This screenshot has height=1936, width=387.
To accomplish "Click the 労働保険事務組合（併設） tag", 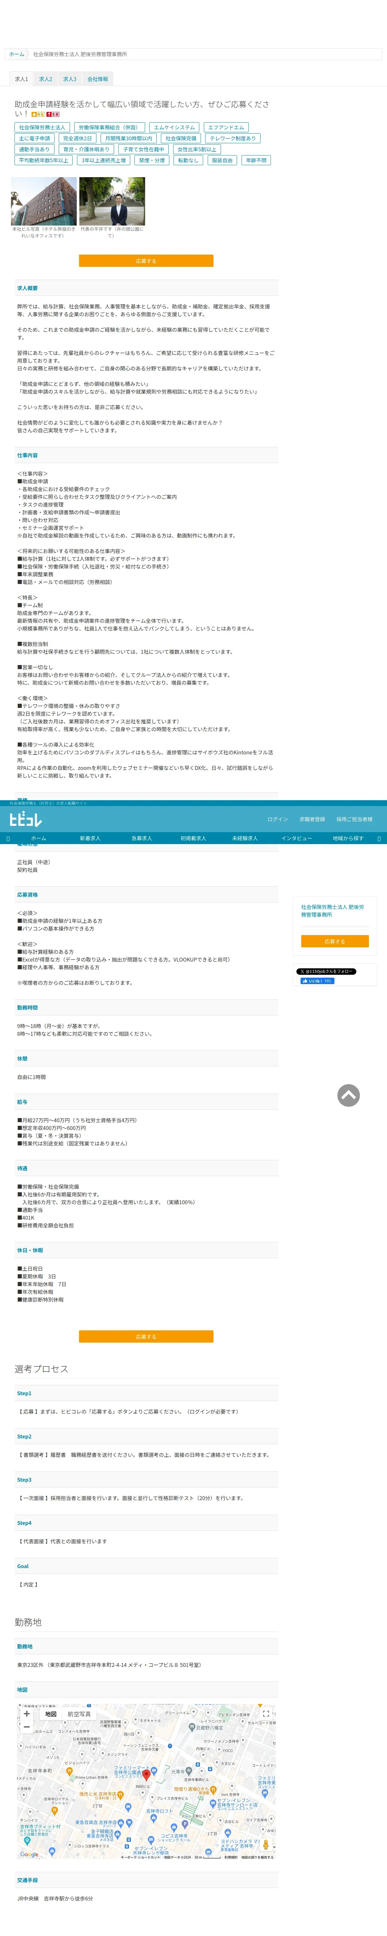I will [x=109, y=128].
